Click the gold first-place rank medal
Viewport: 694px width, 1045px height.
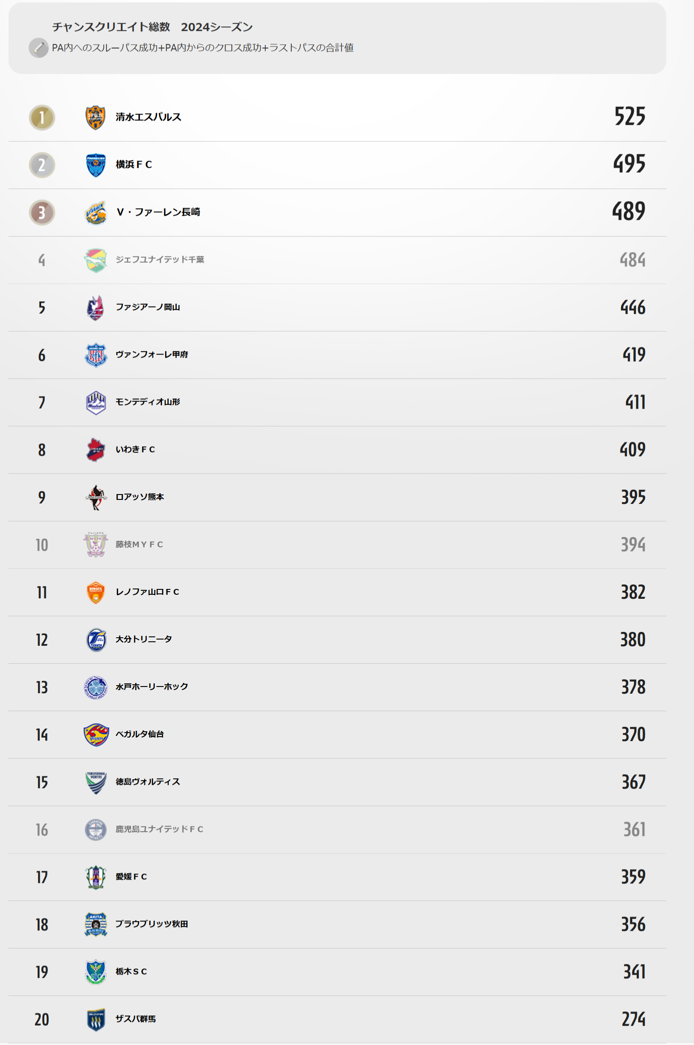click(42, 118)
